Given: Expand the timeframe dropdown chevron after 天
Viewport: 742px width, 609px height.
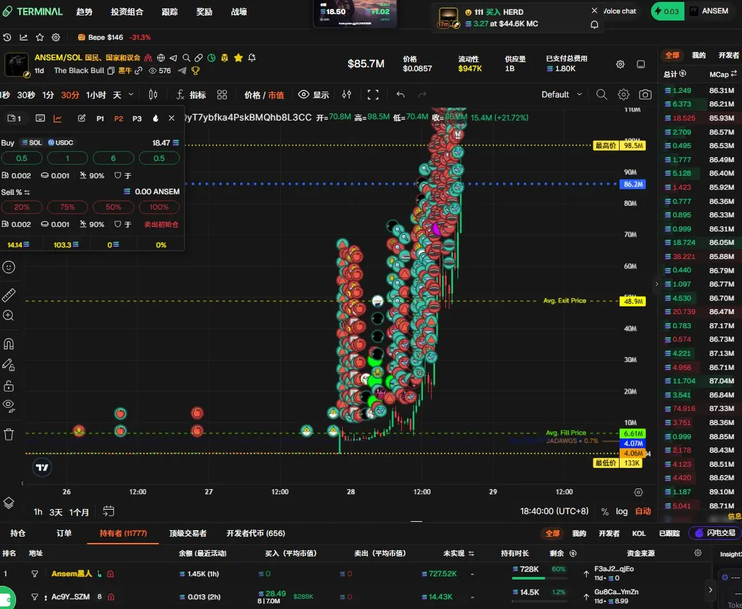Looking at the screenshot, I should [x=131, y=95].
